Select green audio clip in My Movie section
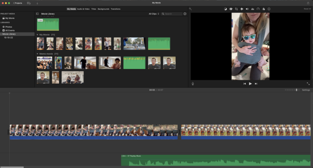 click(x=159, y=43)
